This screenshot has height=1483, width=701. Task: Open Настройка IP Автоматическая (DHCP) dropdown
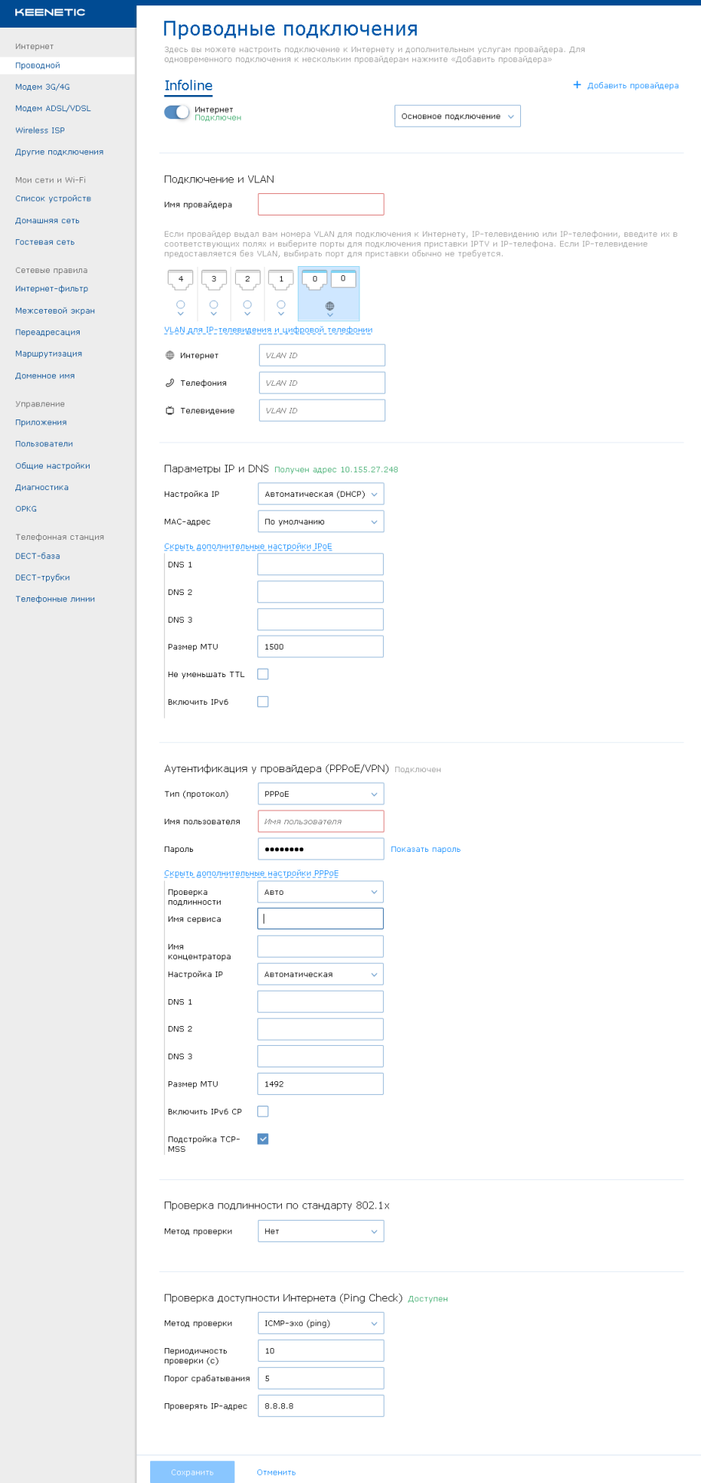[321, 494]
